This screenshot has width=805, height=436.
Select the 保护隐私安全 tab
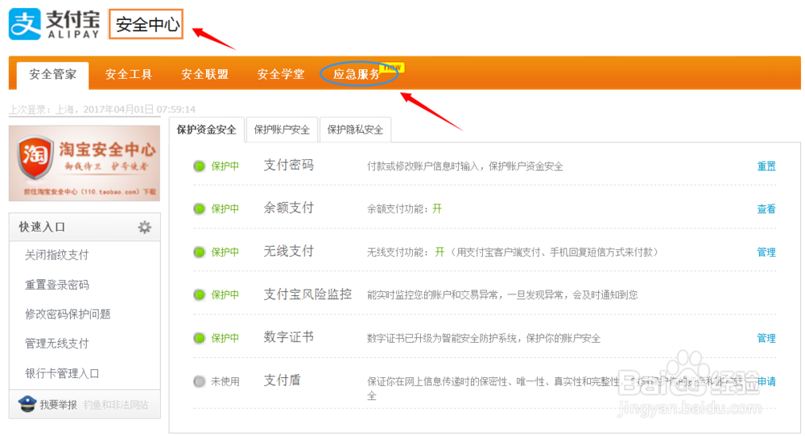355,130
